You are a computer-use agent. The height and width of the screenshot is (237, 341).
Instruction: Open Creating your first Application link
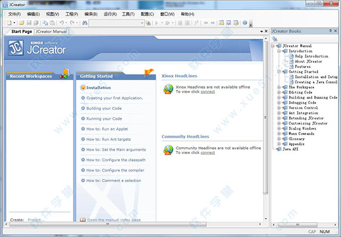(x=115, y=98)
